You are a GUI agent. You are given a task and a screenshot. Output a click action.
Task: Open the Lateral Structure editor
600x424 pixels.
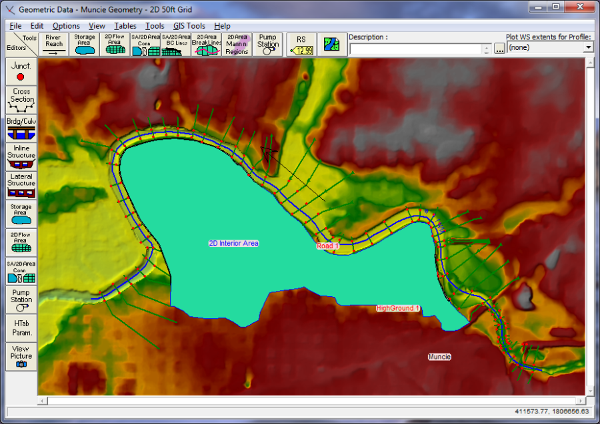coord(21,184)
